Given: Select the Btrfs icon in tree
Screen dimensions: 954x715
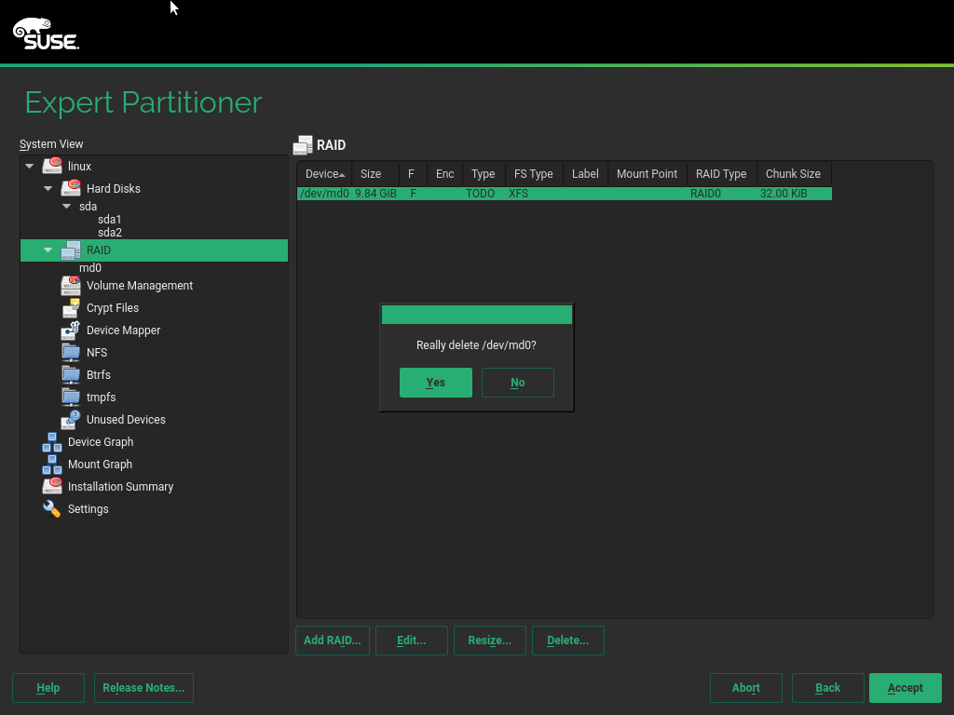Looking at the screenshot, I should pos(71,374).
